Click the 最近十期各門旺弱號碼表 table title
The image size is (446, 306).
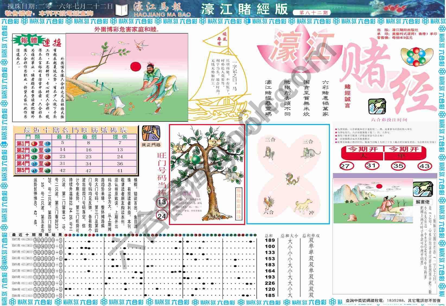(x=76, y=130)
